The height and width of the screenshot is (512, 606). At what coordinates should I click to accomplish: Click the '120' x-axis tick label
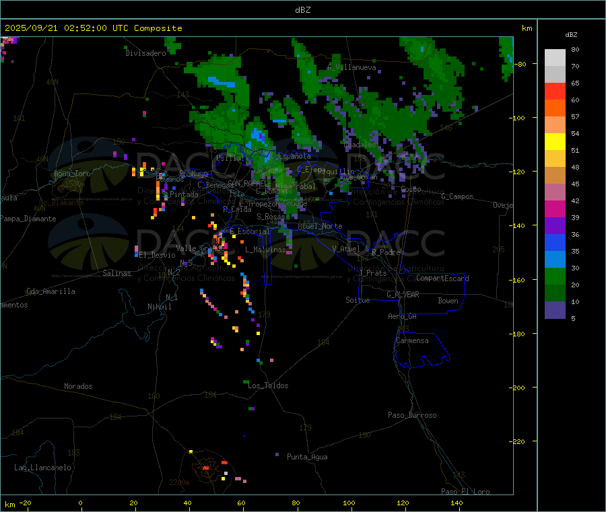click(x=403, y=503)
